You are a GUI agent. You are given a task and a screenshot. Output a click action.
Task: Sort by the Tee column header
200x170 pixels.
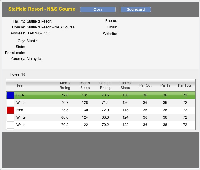click(x=20, y=85)
